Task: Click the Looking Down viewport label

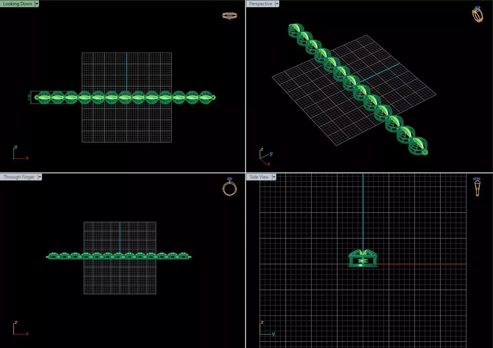Action: point(17,4)
